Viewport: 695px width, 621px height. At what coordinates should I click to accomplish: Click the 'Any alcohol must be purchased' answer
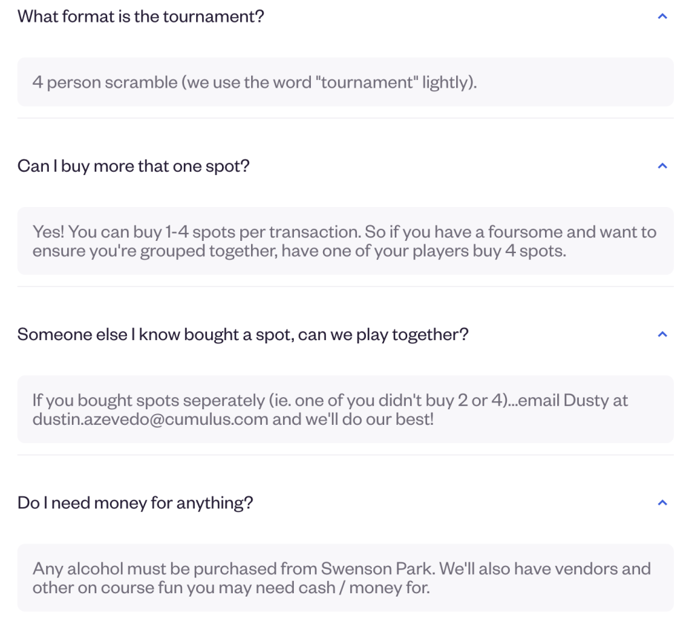(345, 578)
